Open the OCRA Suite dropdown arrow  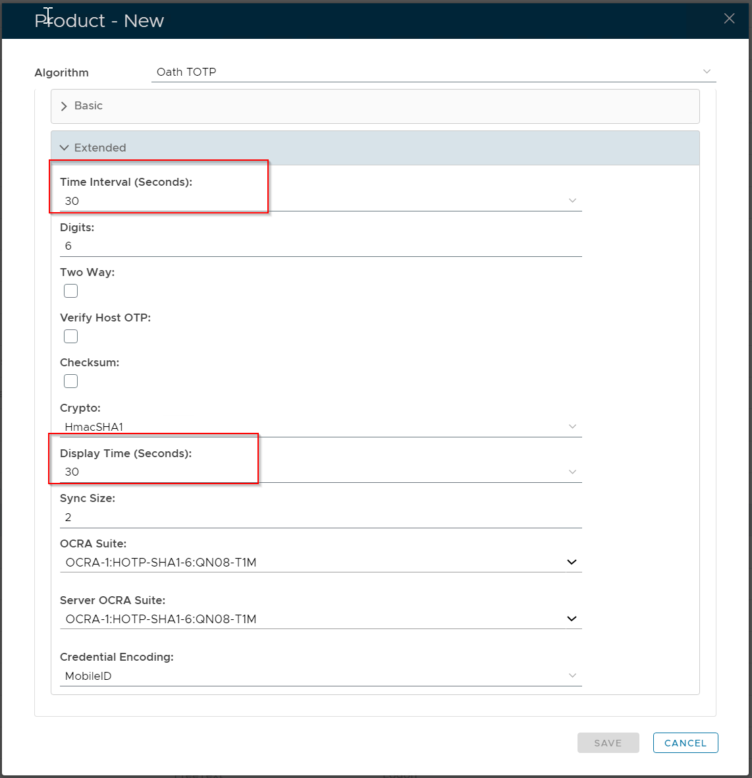tap(572, 563)
